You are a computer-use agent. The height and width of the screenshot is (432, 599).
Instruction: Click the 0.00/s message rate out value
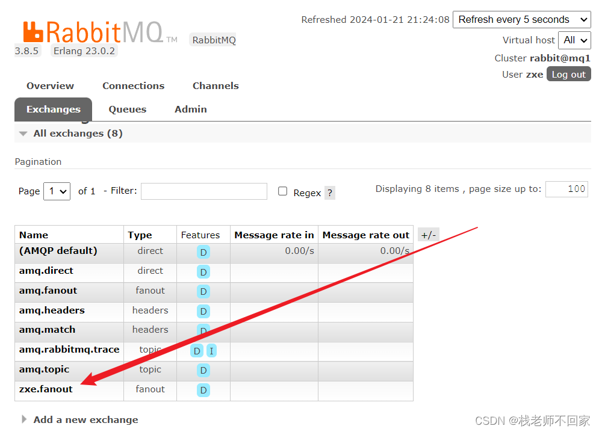pos(395,251)
